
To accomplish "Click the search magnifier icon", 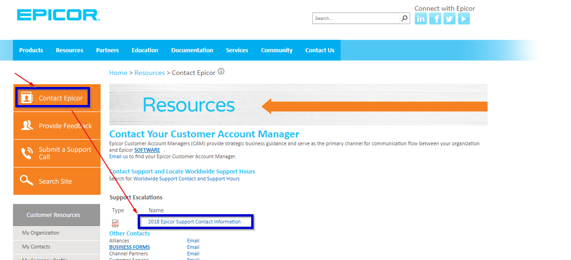I will click(405, 19).
